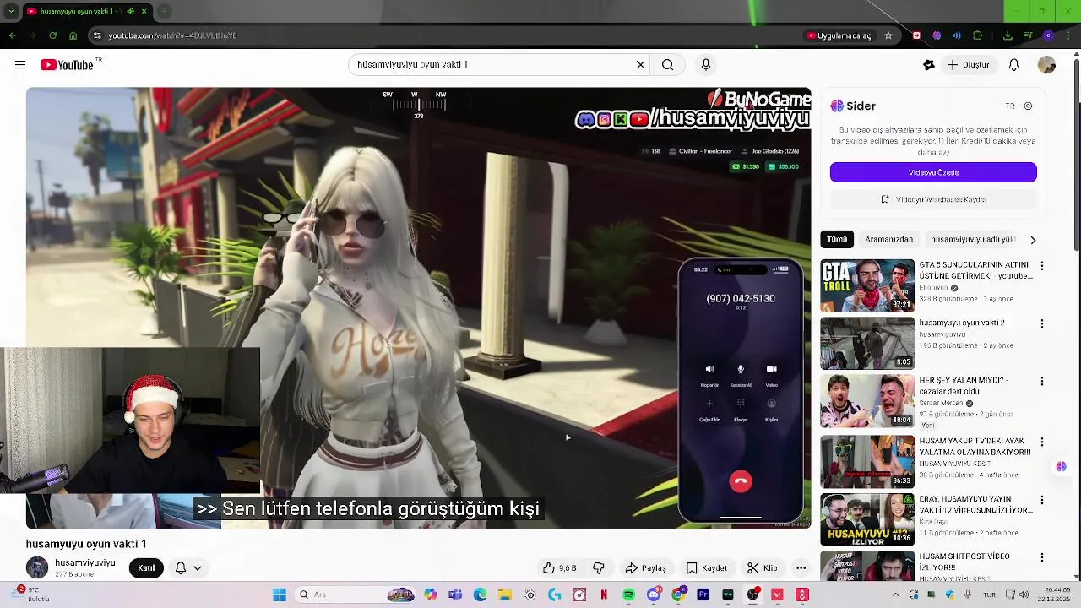Open the YouTube guide hamburger menu
The width and height of the screenshot is (1081, 608).
[20, 65]
